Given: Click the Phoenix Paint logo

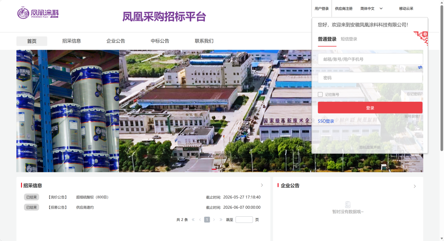Looking at the screenshot, I should click(38, 13).
